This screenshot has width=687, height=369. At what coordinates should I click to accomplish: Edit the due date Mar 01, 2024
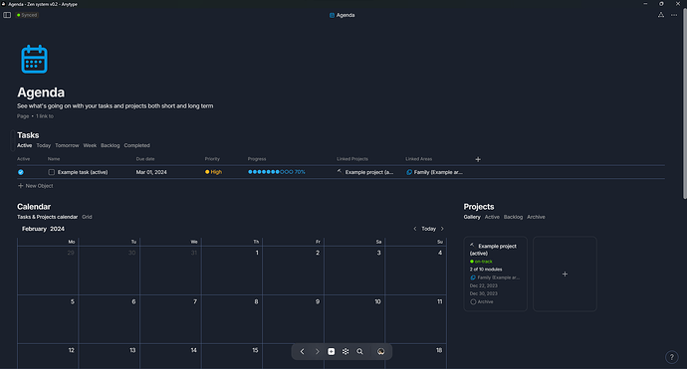[x=151, y=172]
